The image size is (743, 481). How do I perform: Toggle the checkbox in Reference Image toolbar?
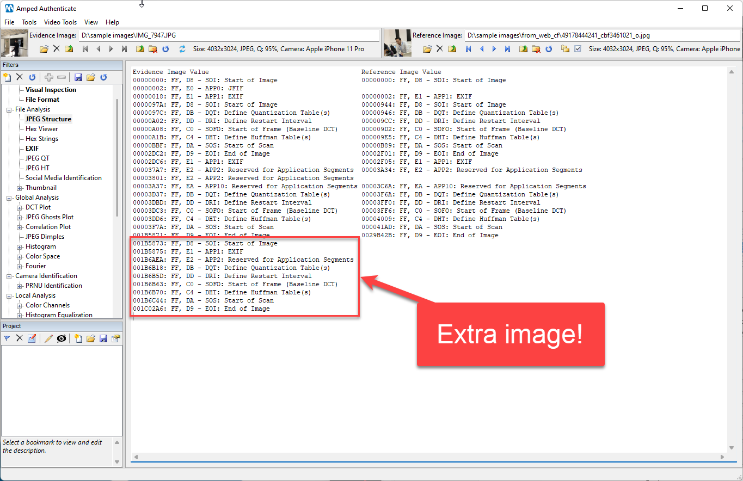coord(578,49)
